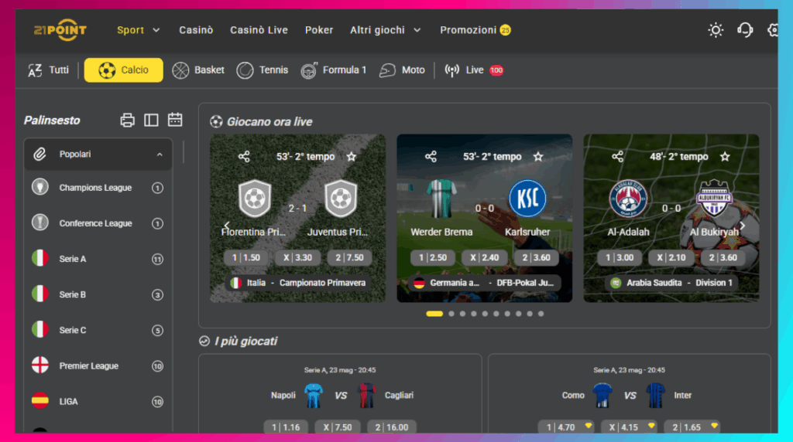793x442 pixels.
Task: Bet 2 at 7.50 on Juventus Primavera
Action: 349,258
